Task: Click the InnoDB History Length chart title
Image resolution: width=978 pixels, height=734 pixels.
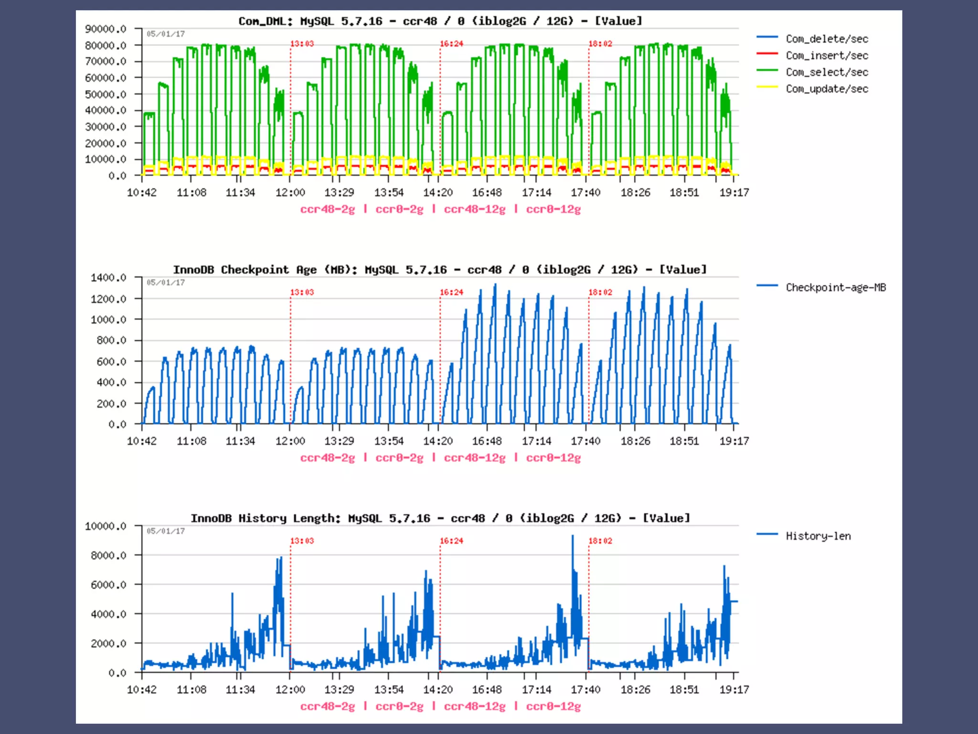Action: (440, 518)
